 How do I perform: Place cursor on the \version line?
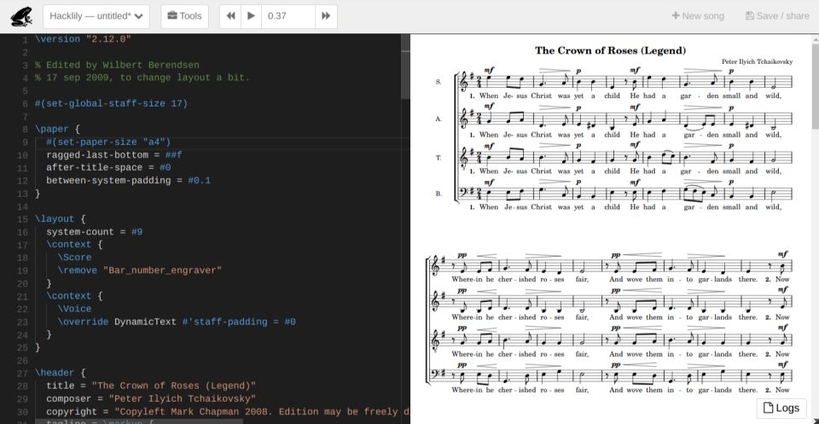coord(84,39)
